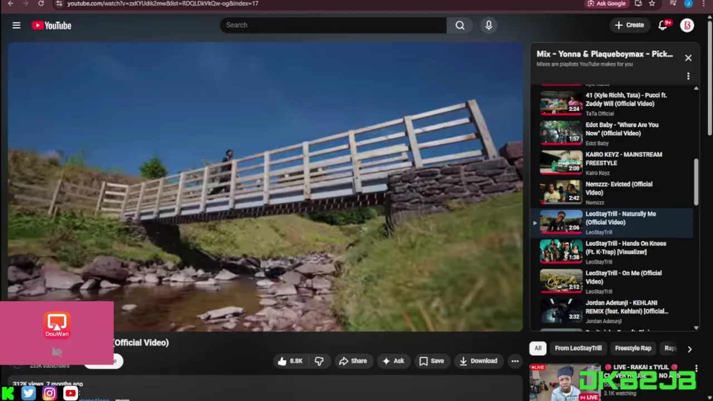Play LeoStayTrill On Me Official Video
This screenshot has width=713, height=401.
pos(611,281)
